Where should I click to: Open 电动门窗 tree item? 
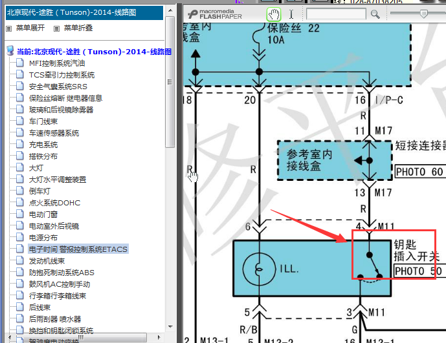(43, 214)
